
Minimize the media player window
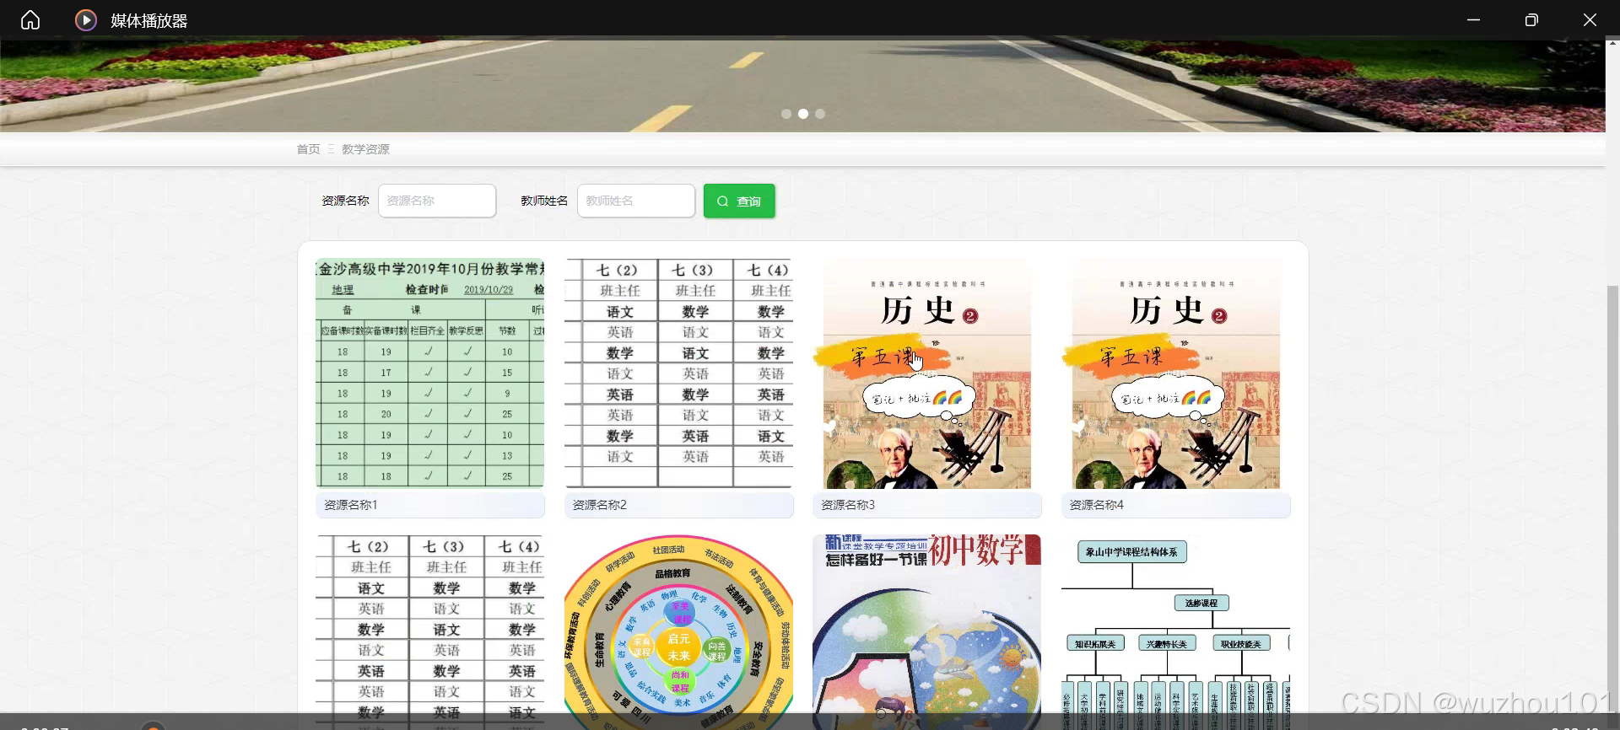1473,20
